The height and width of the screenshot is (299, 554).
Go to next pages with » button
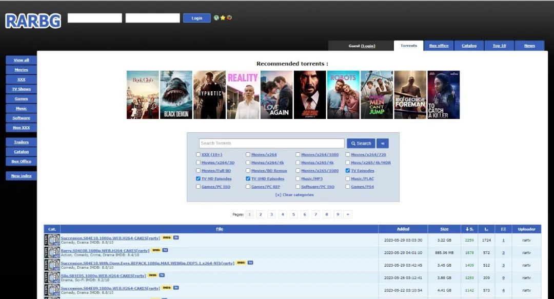[348, 214]
